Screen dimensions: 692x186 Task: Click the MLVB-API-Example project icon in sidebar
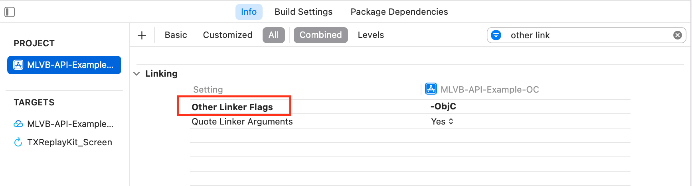pos(18,65)
